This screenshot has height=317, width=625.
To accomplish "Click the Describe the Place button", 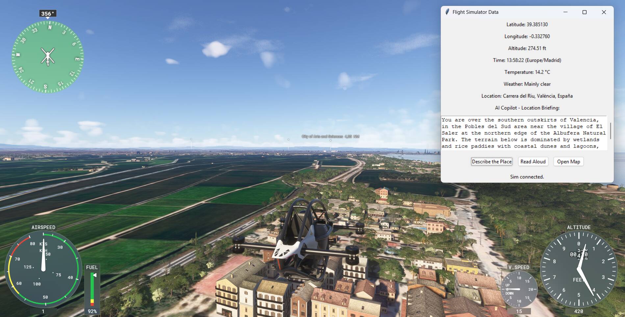I will click(492, 162).
